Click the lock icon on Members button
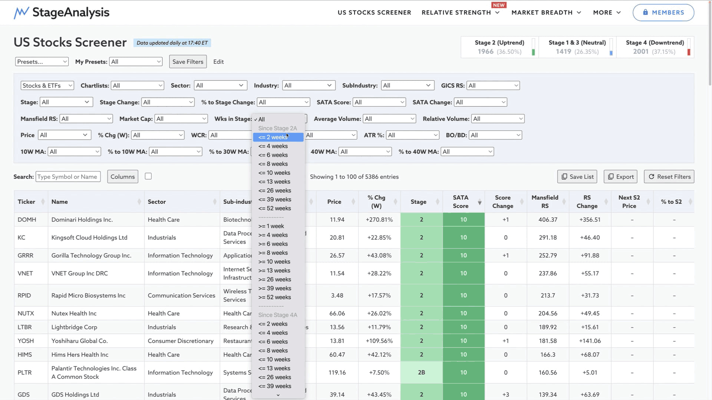712x400 pixels. coord(645,12)
